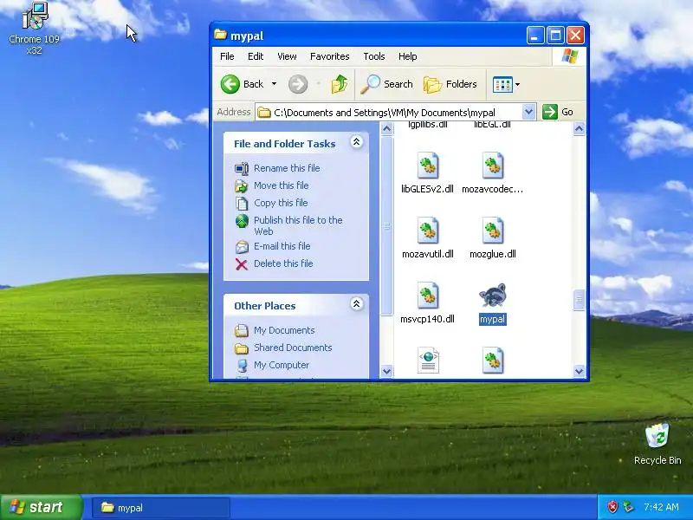
Task: Collapse the Other Places panel
Action: point(357,304)
